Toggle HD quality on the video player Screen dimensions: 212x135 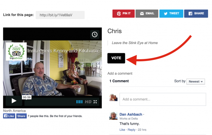click(88, 102)
